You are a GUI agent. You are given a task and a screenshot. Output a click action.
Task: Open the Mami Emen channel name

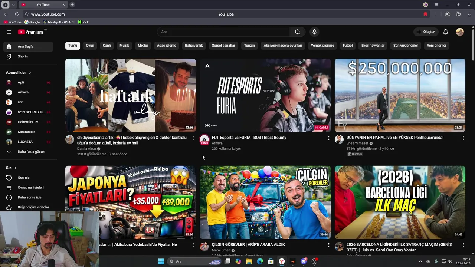click(x=221, y=250)
